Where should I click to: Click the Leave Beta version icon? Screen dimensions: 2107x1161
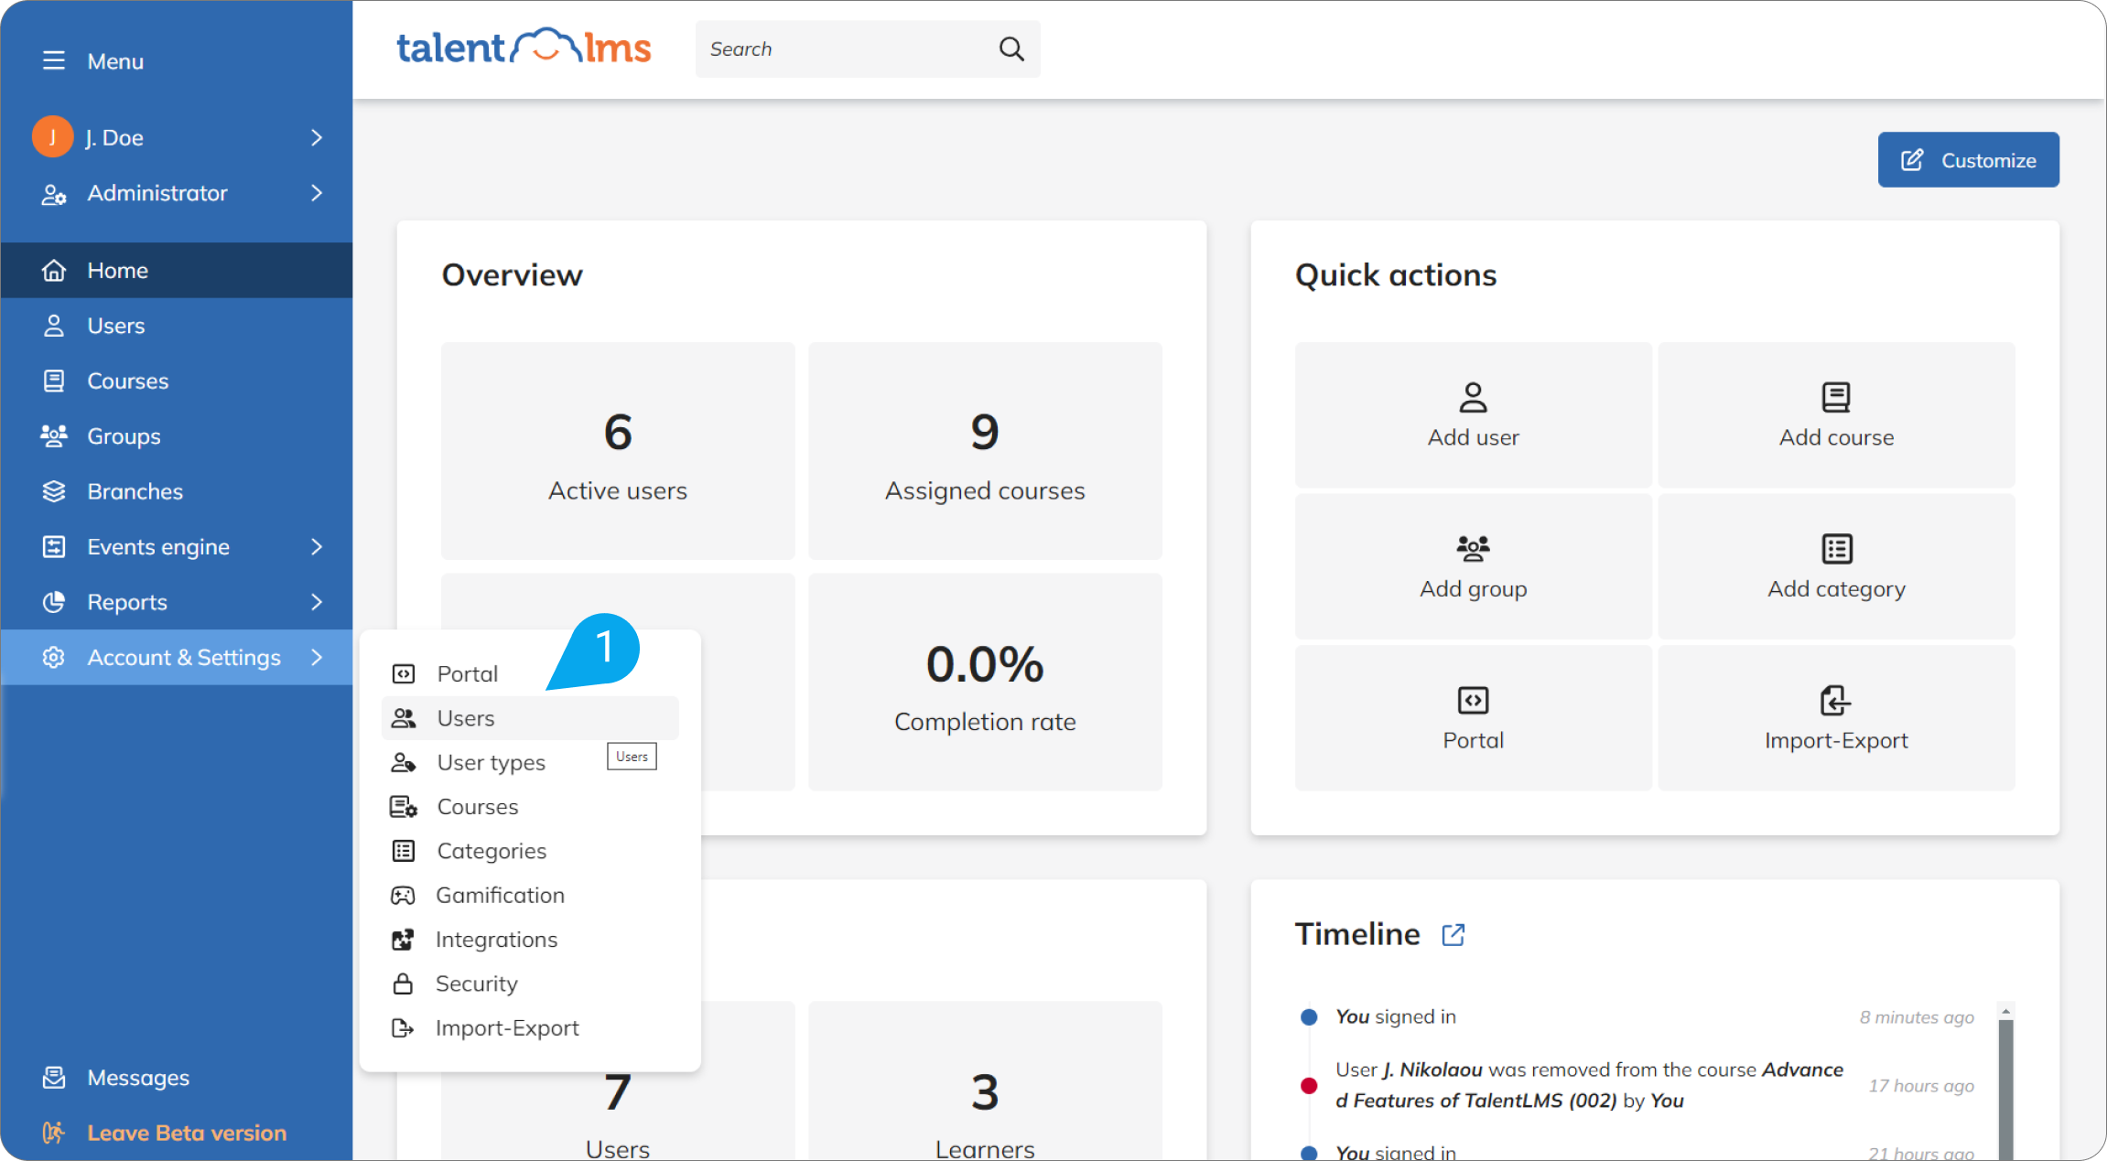53,1133
